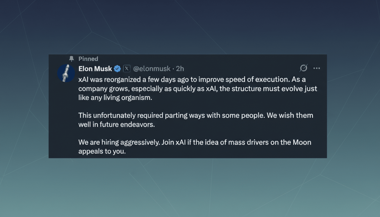
Task: Click the Pinned label text
Action: pyautogui.click(x=88, y=59)
